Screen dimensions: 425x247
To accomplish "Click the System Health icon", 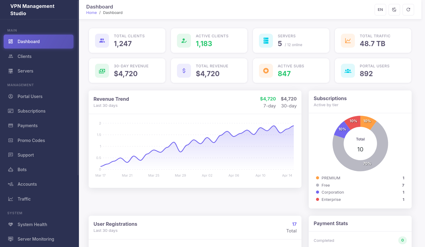I will point(10,224).
